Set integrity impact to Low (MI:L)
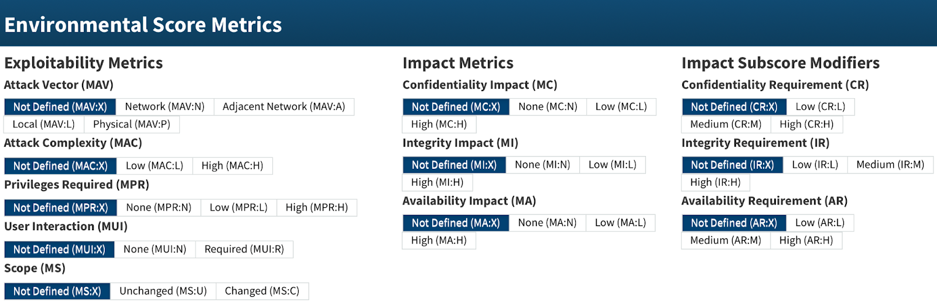This screenshot has height=302, width=937. [612, 165]
